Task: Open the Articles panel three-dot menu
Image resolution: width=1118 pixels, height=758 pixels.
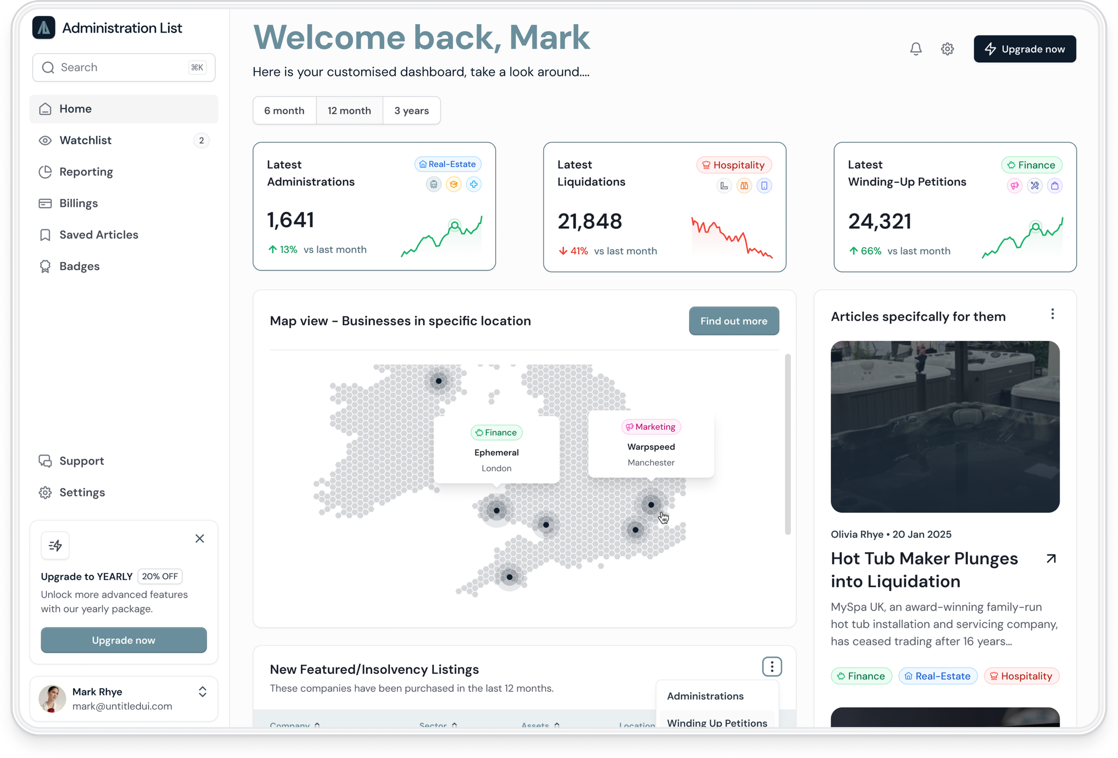Action: point(1052,315)
